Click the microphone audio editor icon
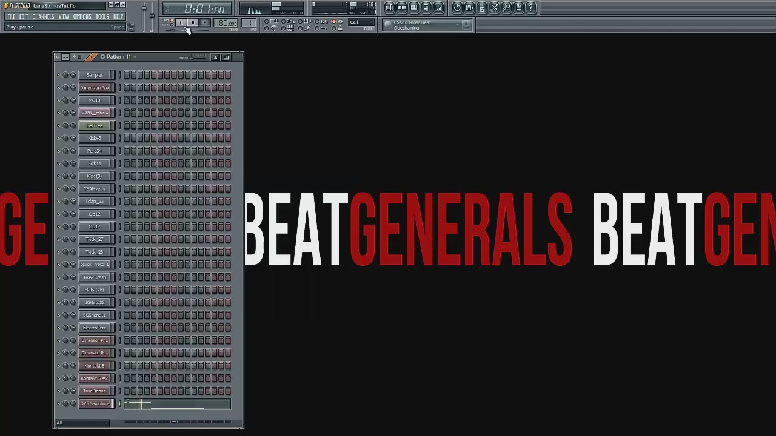The height and width of the screenshot is (436, 776). (506, 7)
